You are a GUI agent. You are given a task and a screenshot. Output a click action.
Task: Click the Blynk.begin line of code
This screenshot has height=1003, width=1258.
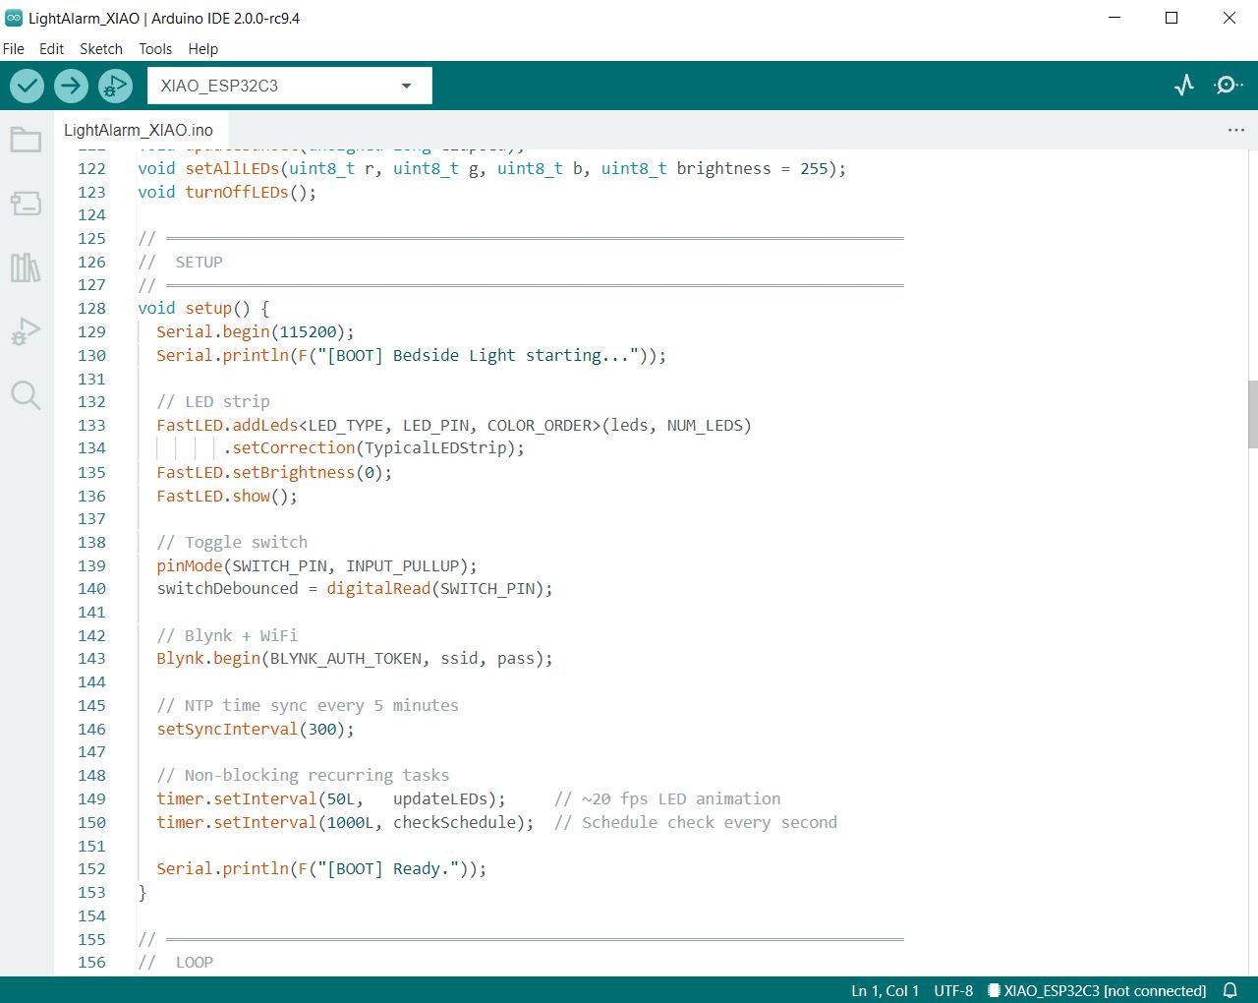point(355,659)
